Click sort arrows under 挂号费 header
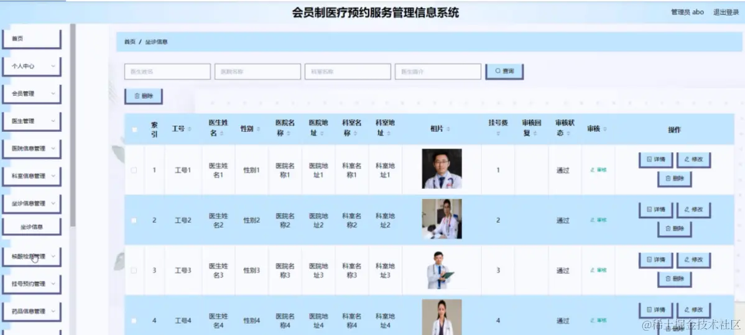 click(498, 134)
